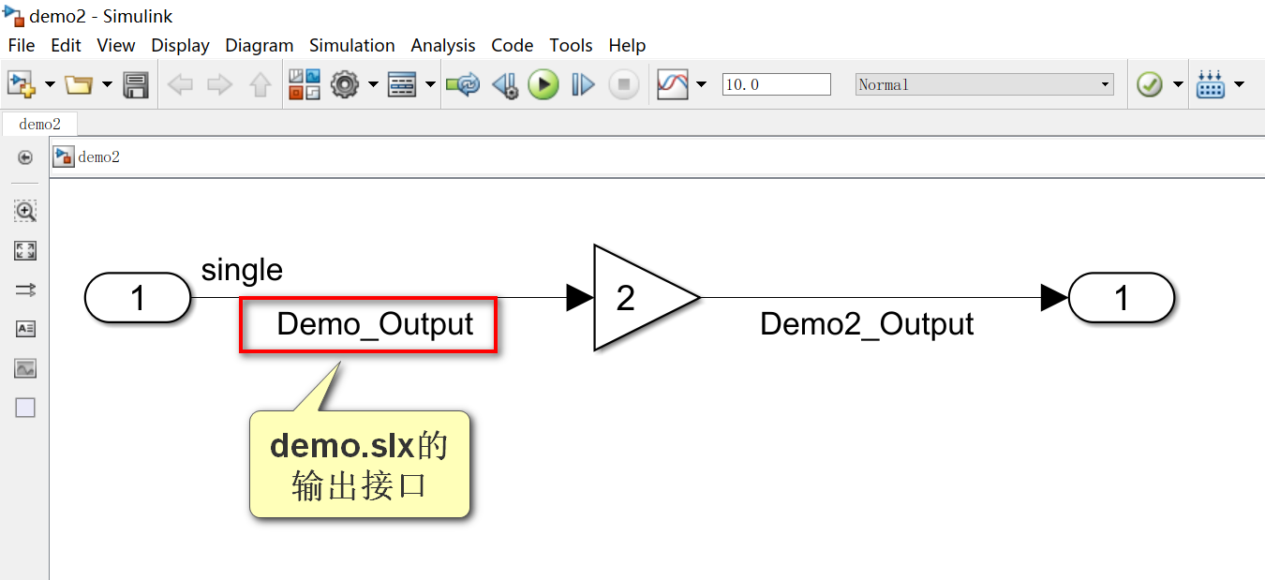Select the Area box tool
Viewport: 1265px width, 580px height.
click(25, 408)
